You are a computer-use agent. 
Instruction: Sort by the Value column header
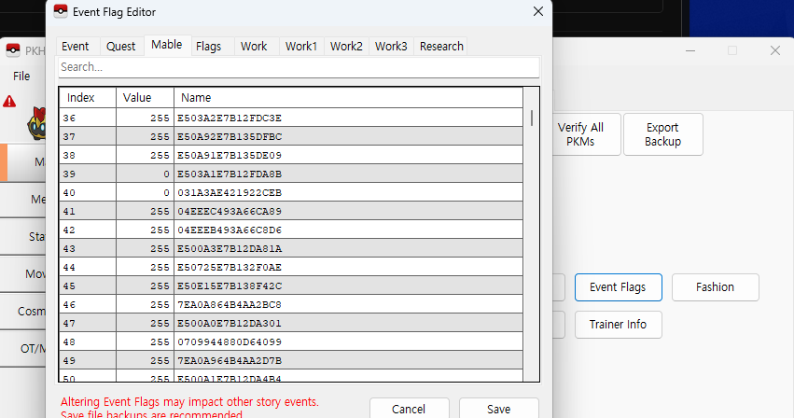tap(145, 98)
